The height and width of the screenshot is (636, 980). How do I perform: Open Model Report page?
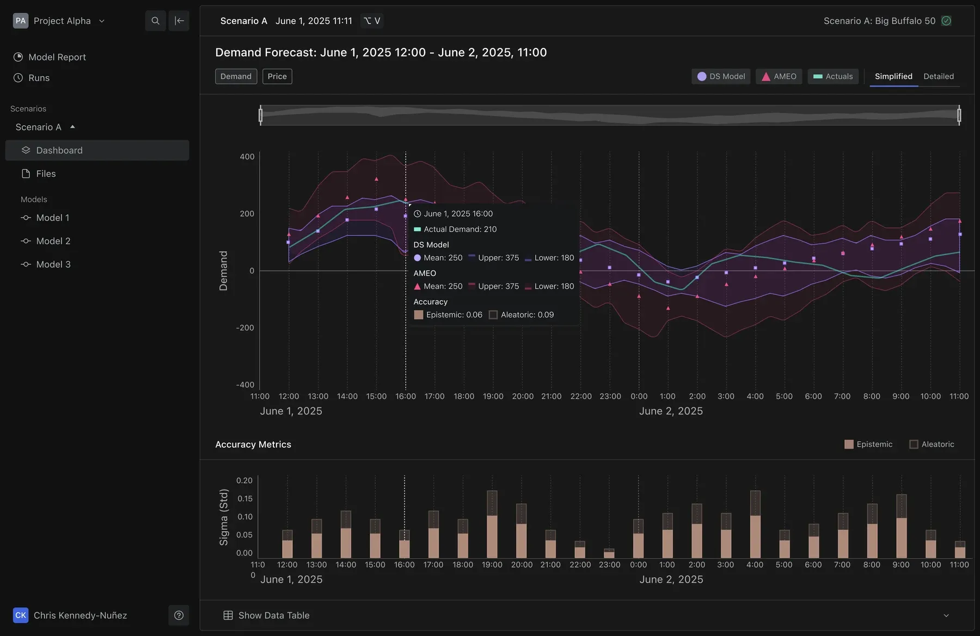pyautogui.click(x=57, y=57)
